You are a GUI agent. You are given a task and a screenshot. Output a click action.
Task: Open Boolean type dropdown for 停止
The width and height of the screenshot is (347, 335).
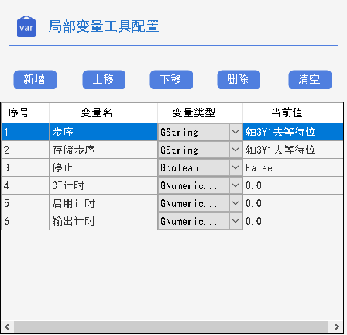coord(235,167)
